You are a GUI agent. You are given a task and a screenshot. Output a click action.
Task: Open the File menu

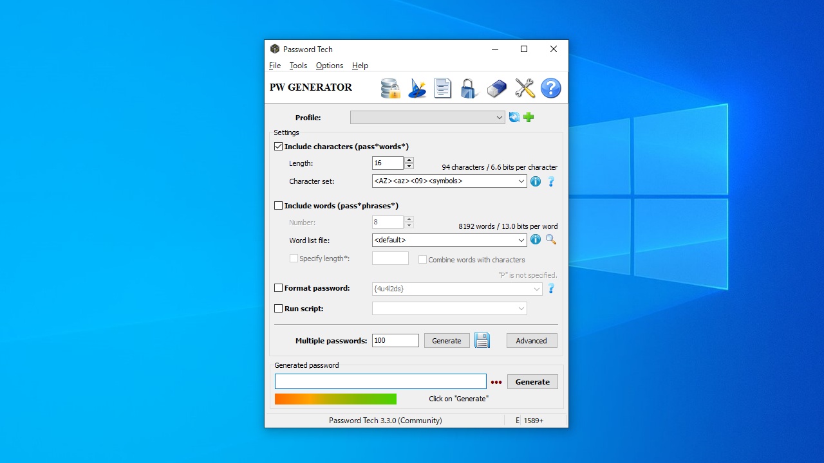coord(275,66)
